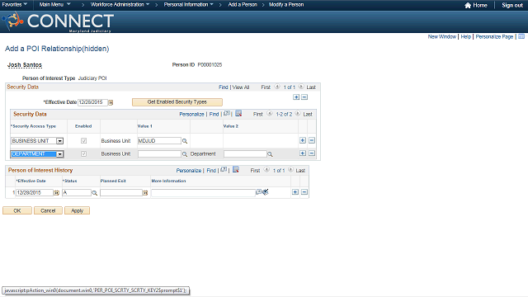
Task: Delete the DEPARTMENT row
Action: pyautogui.click(x=312, y=153)
